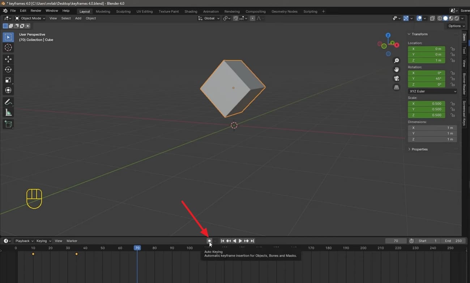Viewport: 470px width, 283px height.
Task: Select the Scale tool
Action: coord(8,80)
